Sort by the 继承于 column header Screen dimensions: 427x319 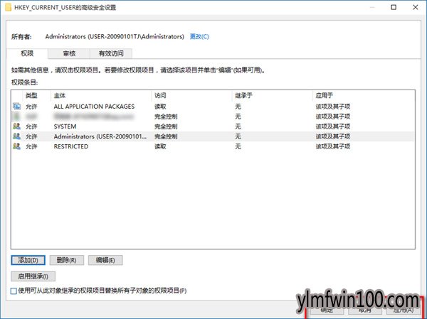(272, 95)
